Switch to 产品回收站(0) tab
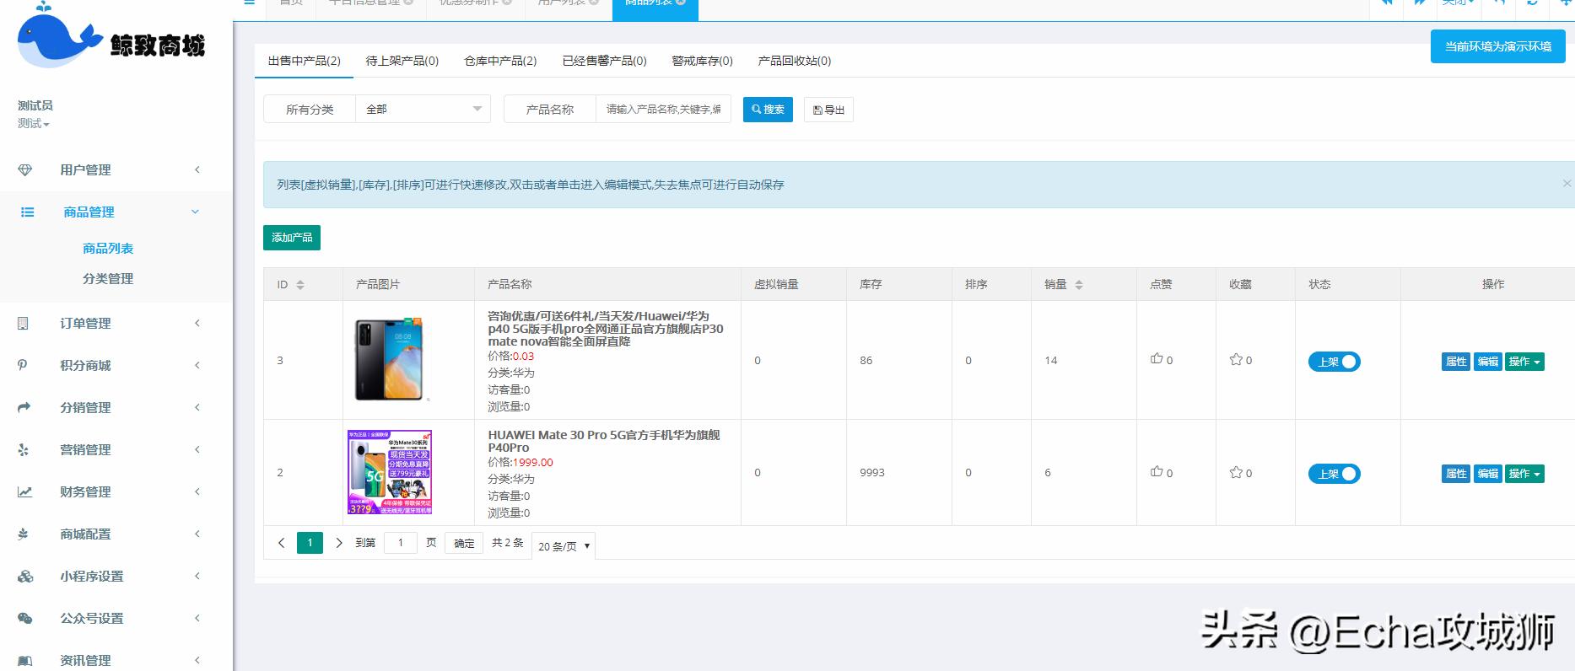The height and width of the screenshot is (671, 1575). pyautogui.click(x=794, y=61)
